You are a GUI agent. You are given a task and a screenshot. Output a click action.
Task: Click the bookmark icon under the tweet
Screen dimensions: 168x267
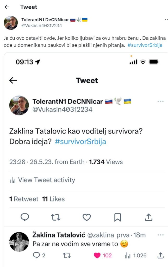118,217
